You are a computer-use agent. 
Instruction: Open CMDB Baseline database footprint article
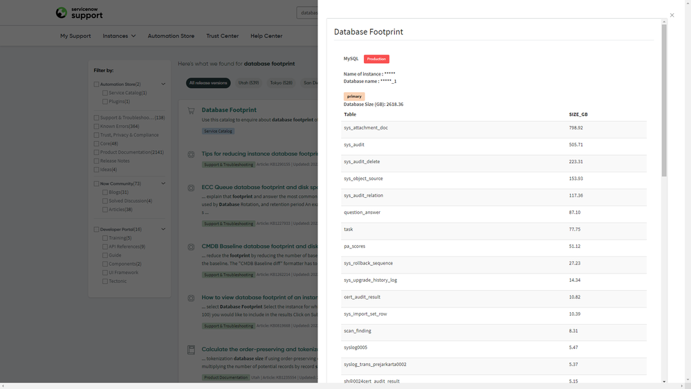(x=259, y=246)
